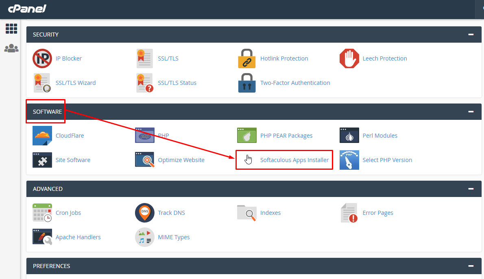
Task: Open the Indexes link
Action: point(270,212)
